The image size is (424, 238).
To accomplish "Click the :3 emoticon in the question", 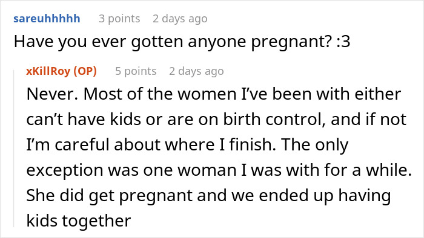I will tap(343, 42).
